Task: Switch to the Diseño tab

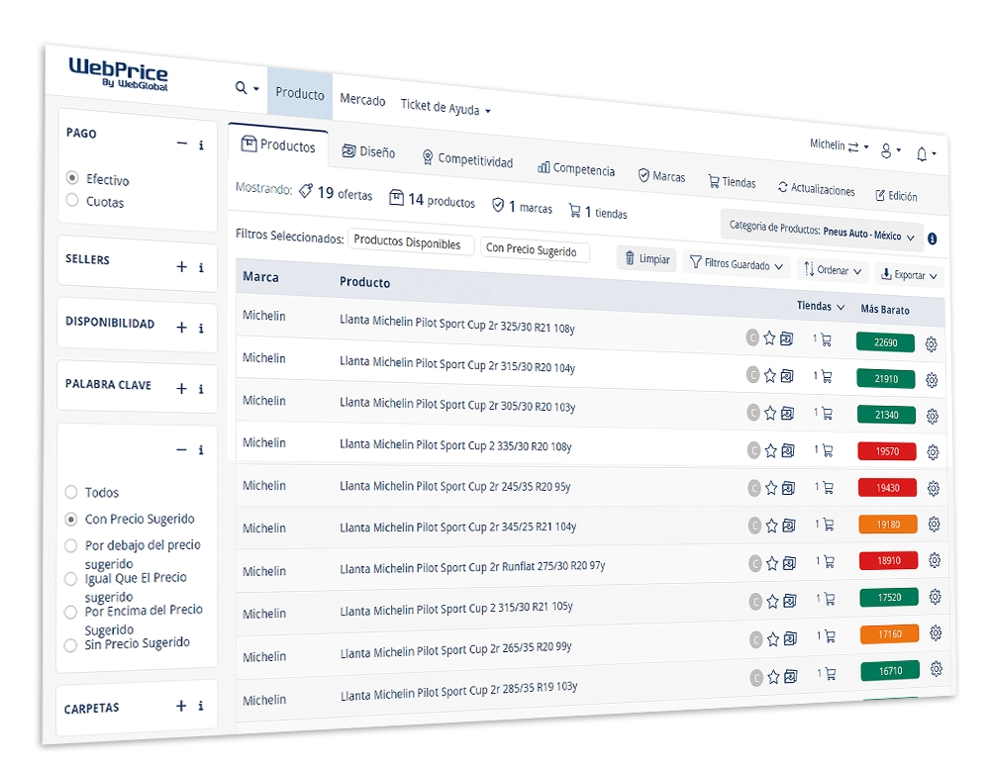Action: [368, 151]
